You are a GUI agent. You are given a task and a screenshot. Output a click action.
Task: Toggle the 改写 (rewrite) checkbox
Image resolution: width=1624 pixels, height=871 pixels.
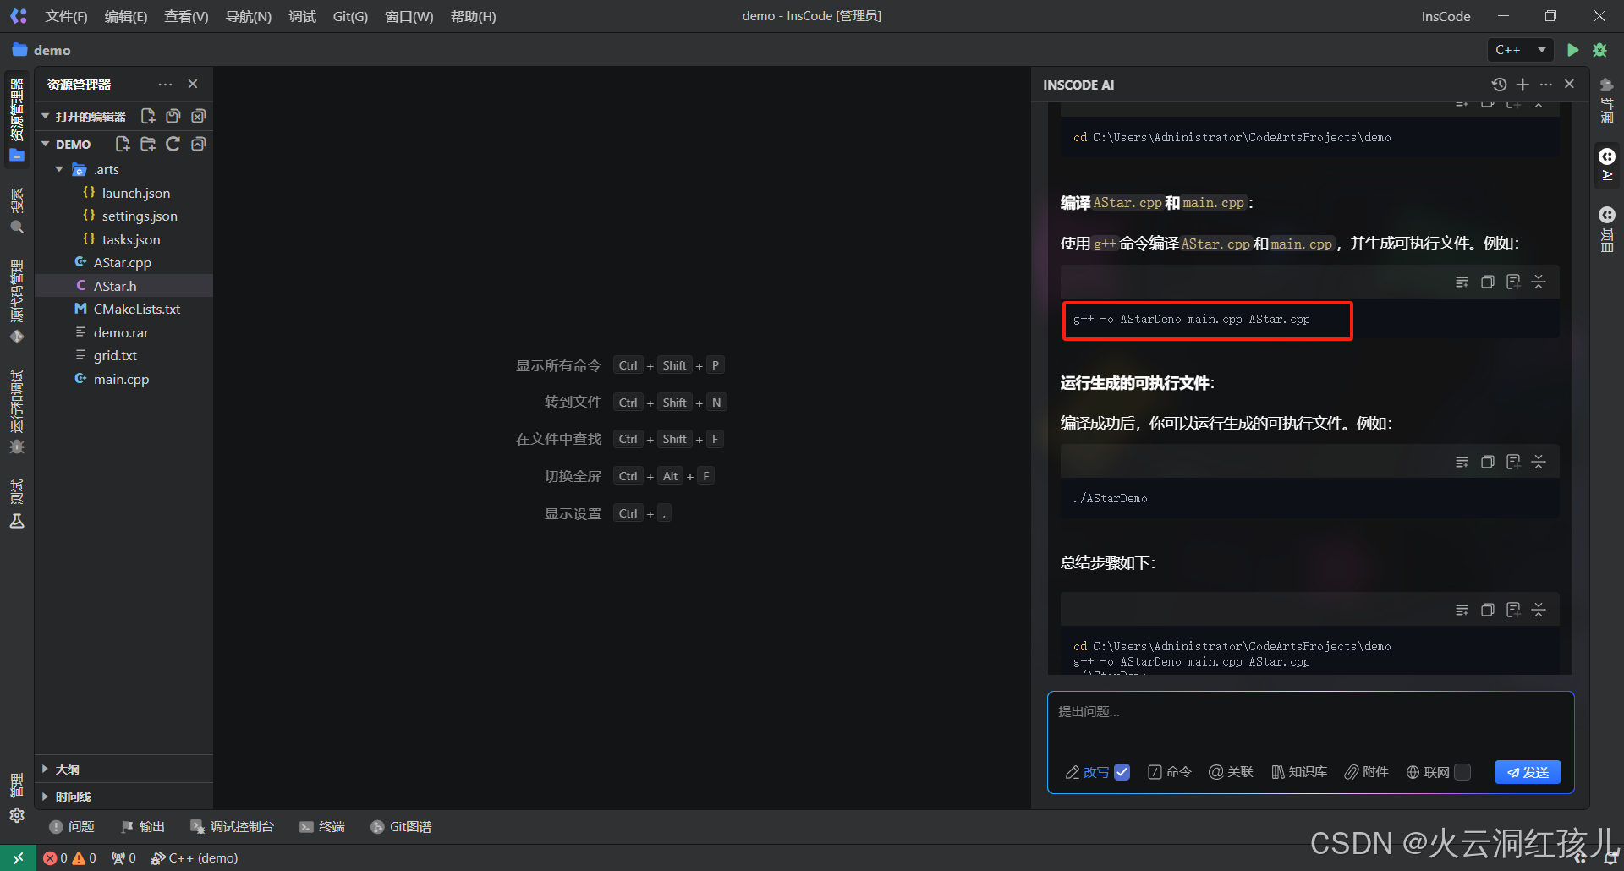point(1122,772)
